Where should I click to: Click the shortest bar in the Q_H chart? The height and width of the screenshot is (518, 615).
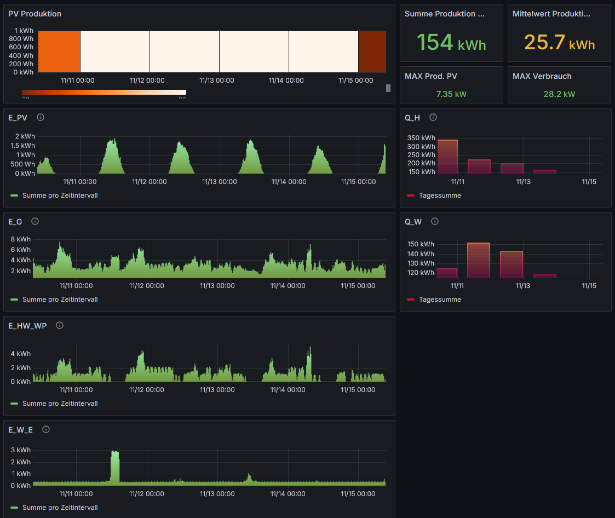tap(545, 172)
